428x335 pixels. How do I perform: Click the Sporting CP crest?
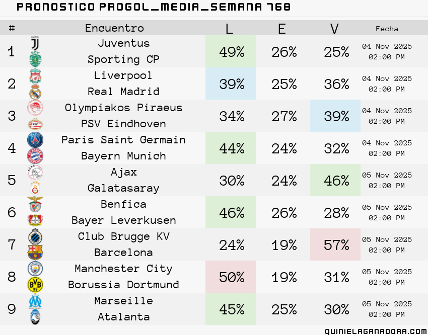[35, 59]
